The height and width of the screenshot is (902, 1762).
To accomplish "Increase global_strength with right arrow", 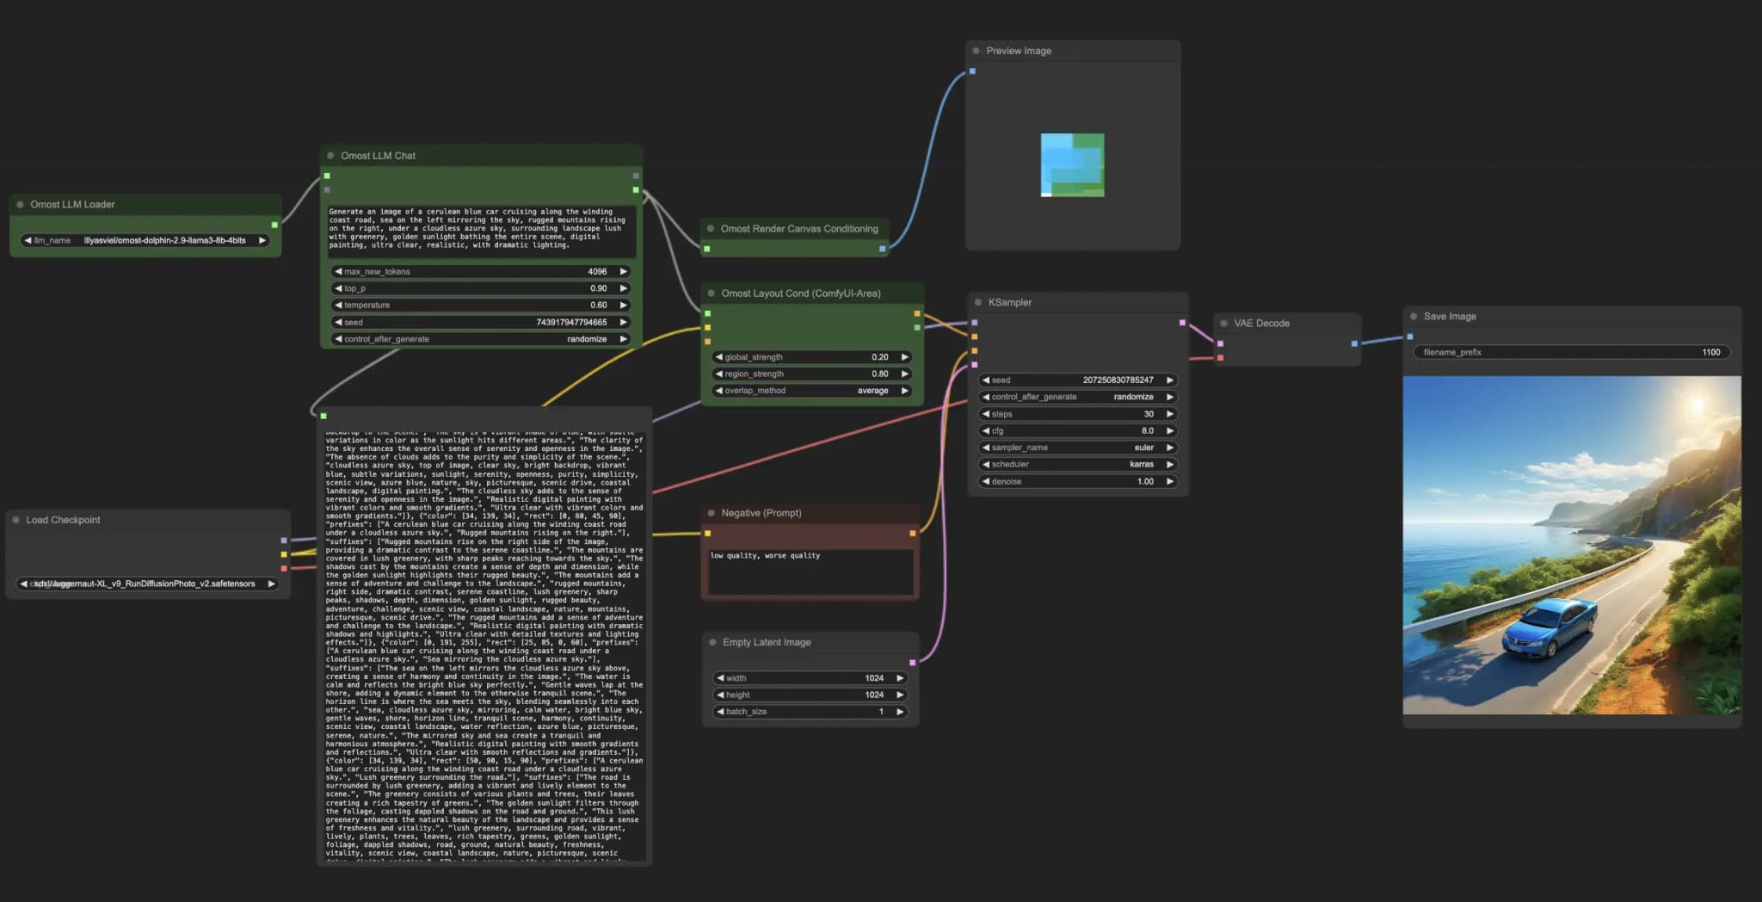I will coord(904,357).
